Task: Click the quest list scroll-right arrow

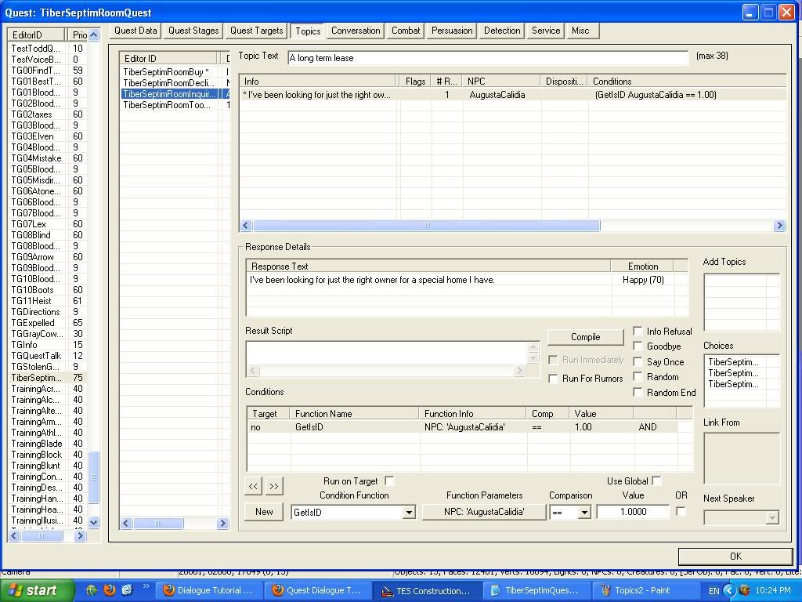Action: point(80,535)
